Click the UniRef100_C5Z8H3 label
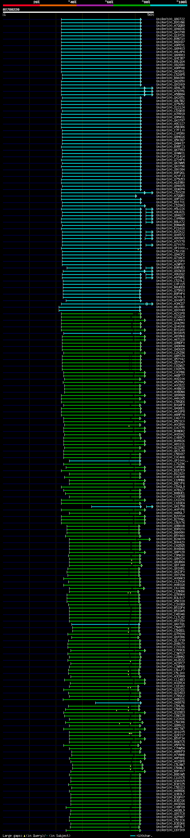Image resolution: width=190 pixels, height=838 pixels. 170,206
